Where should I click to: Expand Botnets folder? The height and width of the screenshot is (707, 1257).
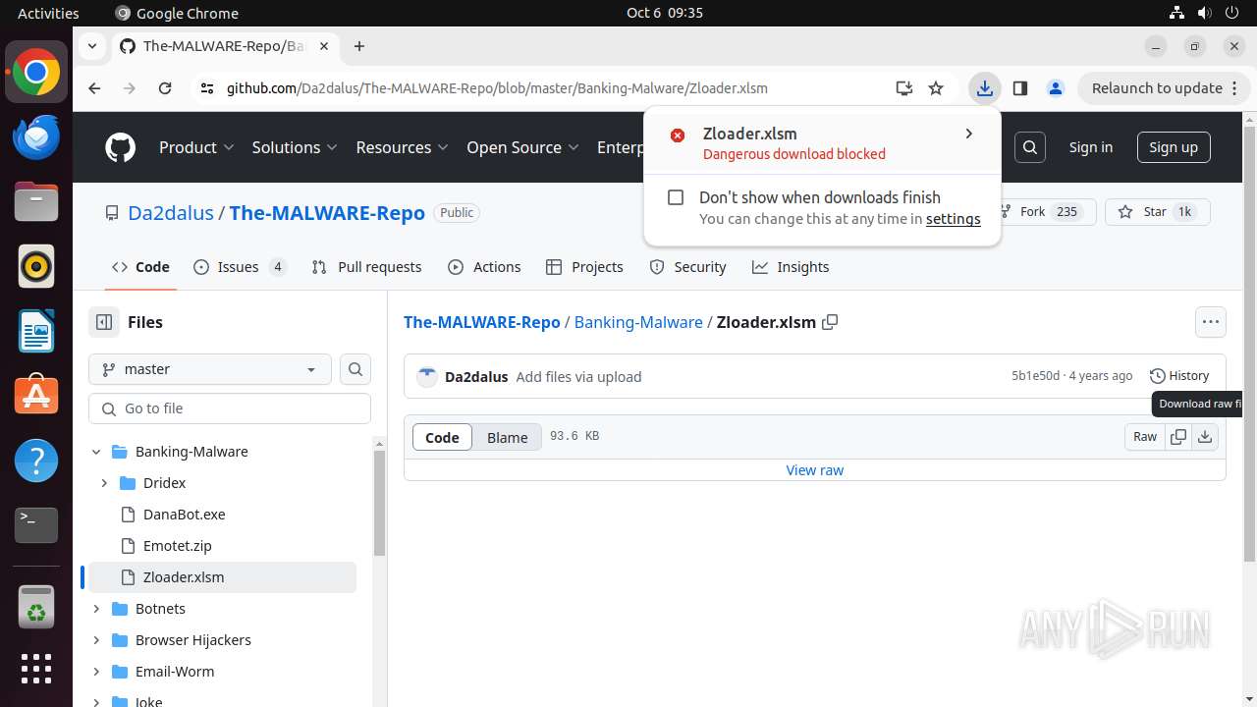tap(96, 609)
